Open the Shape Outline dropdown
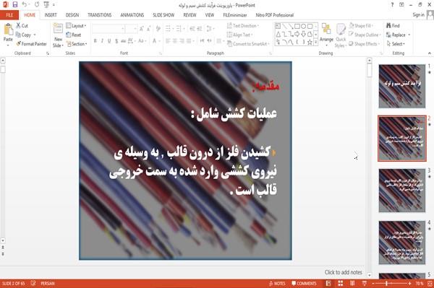The image size is (434, 288). point(365,35)
